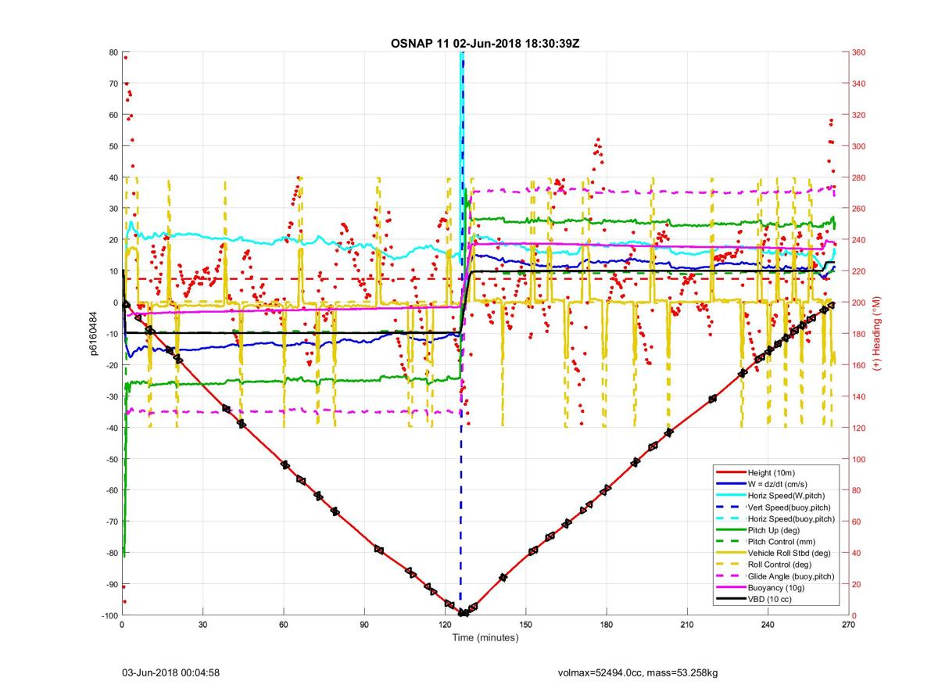Screen dimensions: 938x692
Task: Select x-axis tick label '180'
Action: click(x=607, y=624)
